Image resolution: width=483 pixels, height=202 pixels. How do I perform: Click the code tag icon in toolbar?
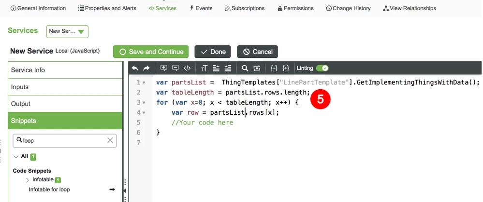(x=187, y=68)
